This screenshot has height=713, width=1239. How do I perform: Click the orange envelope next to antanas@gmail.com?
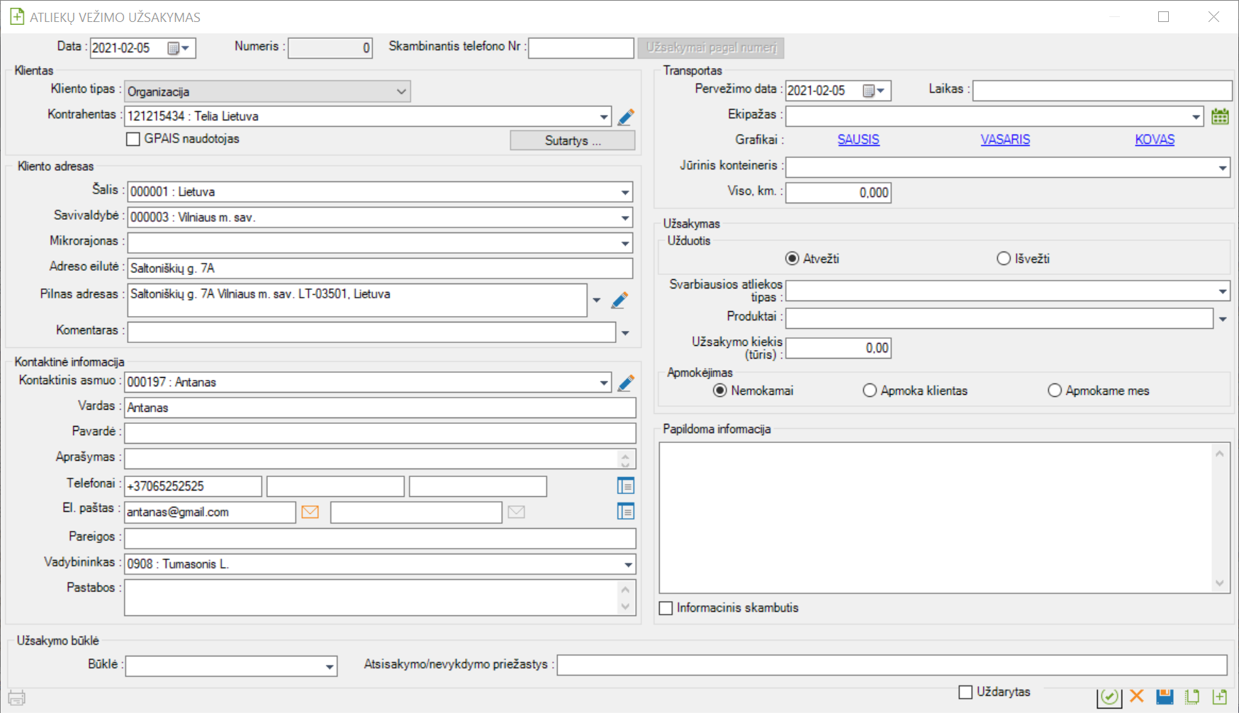[x=310, y=512]
